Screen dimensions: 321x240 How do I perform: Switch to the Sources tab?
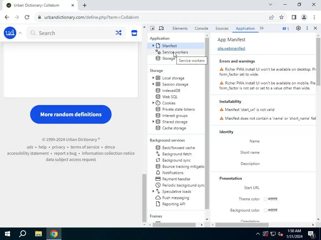click(x=222, y=28)
